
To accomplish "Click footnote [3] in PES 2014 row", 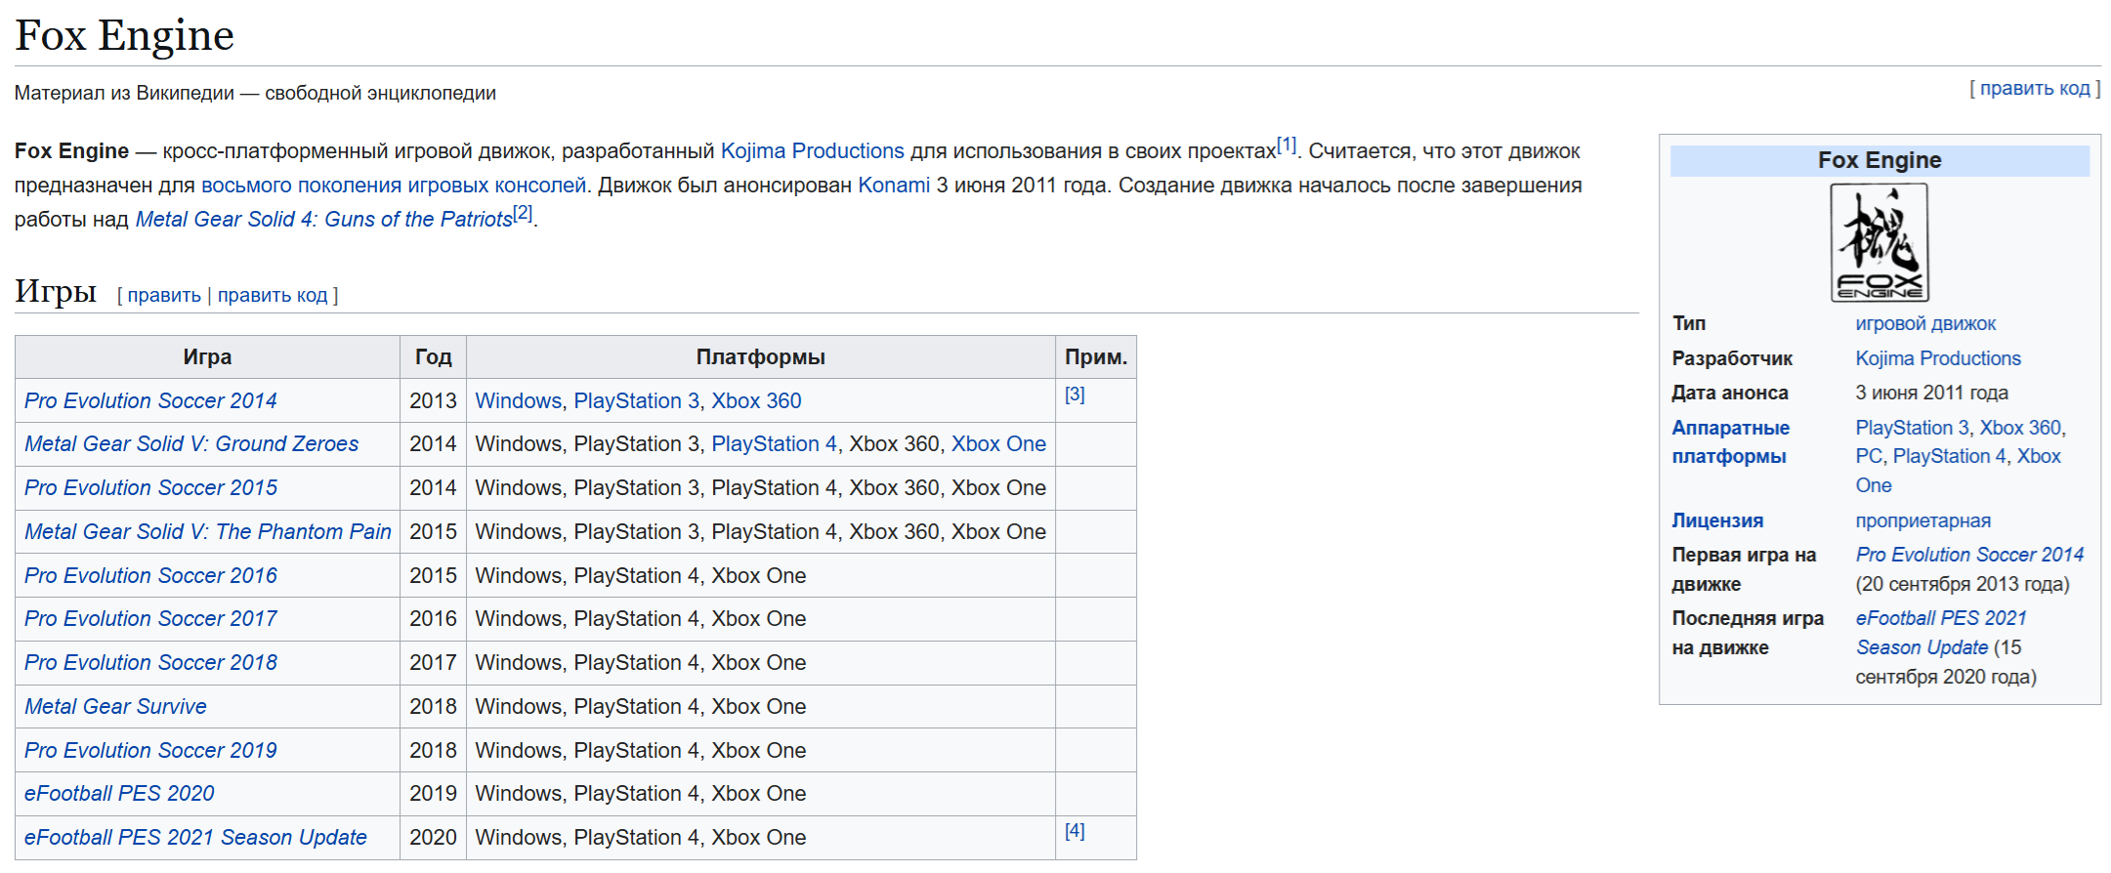I will 1075,395.
